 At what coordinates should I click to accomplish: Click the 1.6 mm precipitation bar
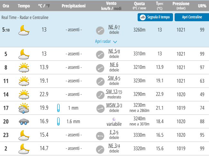[x=59, y=122]
